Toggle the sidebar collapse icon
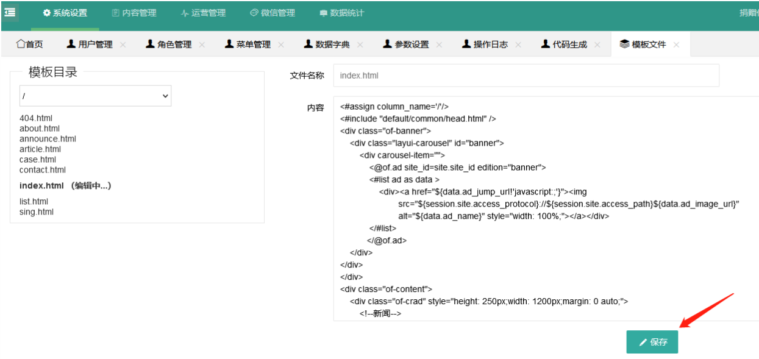Screen dimensions: 759x359 click(x=10, y=12)
